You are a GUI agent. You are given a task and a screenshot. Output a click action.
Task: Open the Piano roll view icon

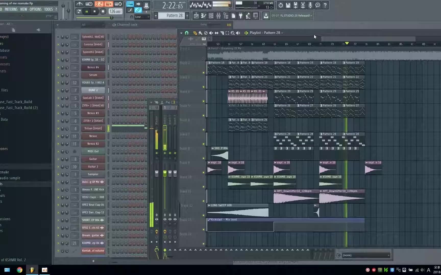click(x=203, y=16)
